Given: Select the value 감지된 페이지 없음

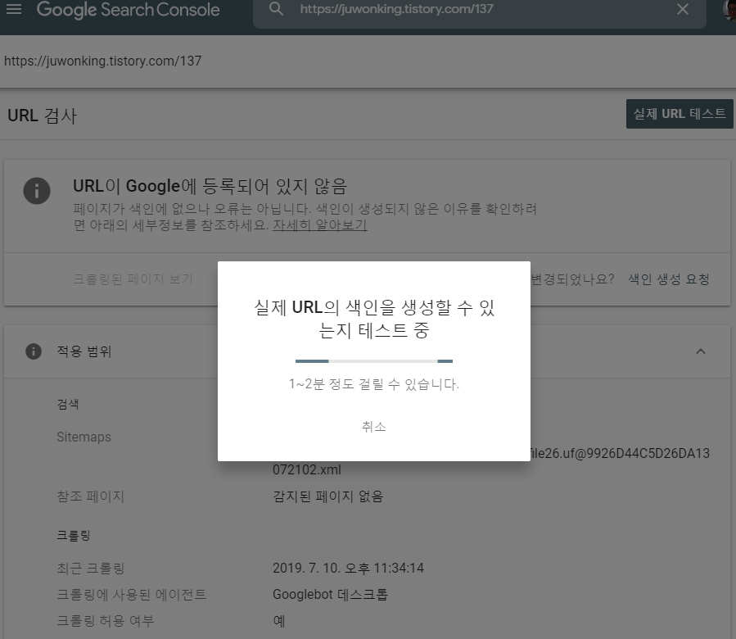Looking at the screenshot, I should point(328,496).
